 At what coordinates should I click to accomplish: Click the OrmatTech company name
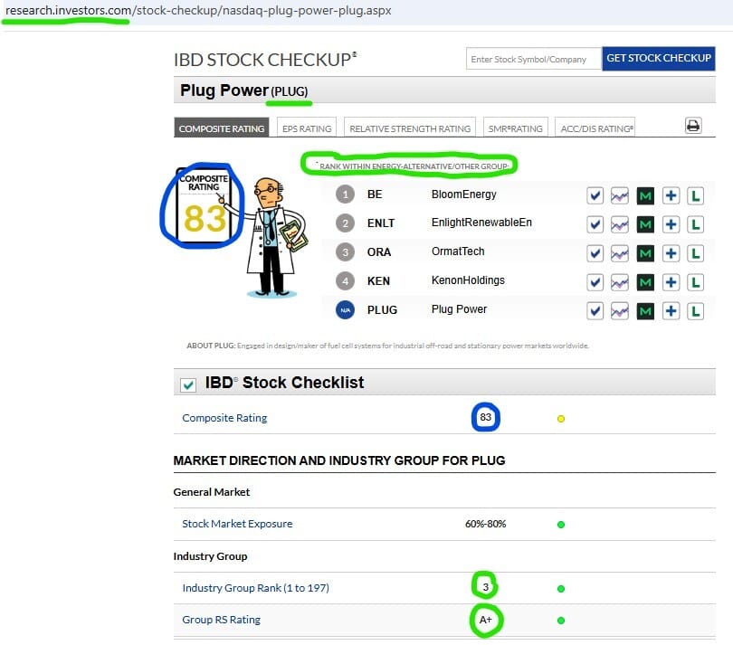click(x=458, y=251)
